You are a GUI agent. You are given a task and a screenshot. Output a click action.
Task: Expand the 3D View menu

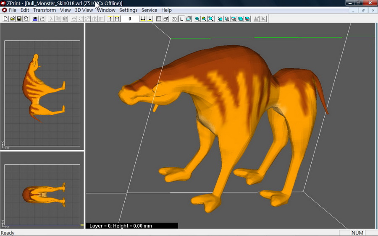click(x=84, y=10)
